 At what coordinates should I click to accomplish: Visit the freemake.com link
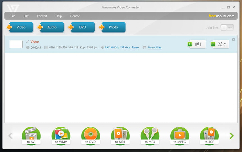(x=221, y=16)
